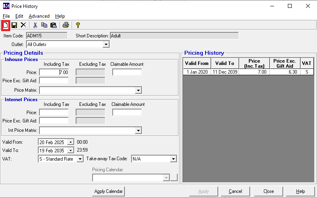
Task: Click the yellow Help question mark icon
Action: tap(78, 25)
